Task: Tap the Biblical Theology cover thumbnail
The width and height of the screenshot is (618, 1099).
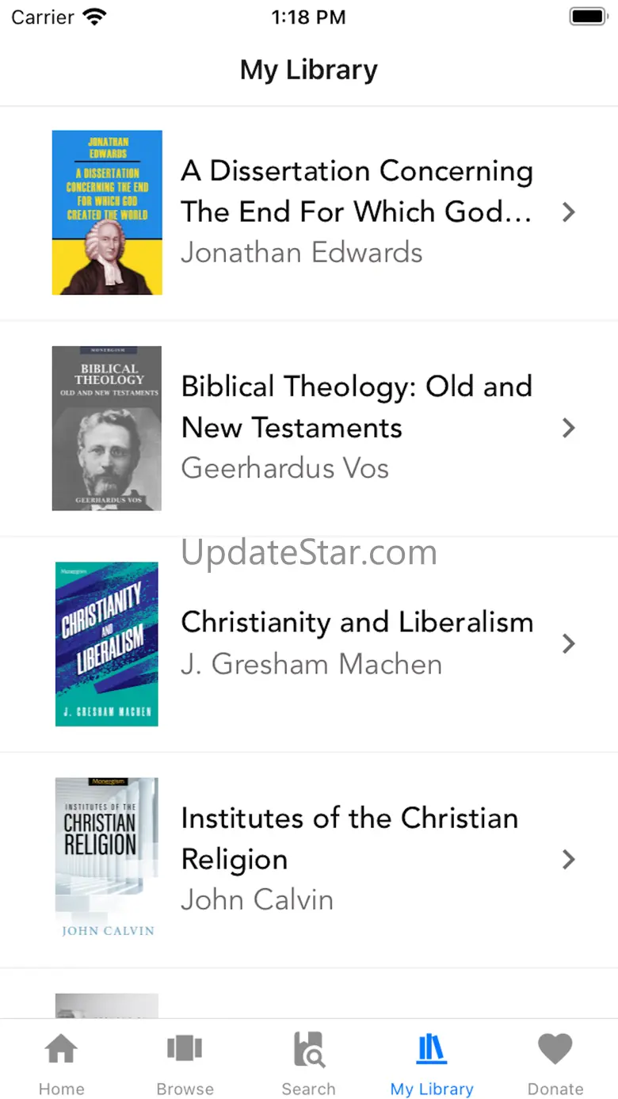Action: coord(107,428)
